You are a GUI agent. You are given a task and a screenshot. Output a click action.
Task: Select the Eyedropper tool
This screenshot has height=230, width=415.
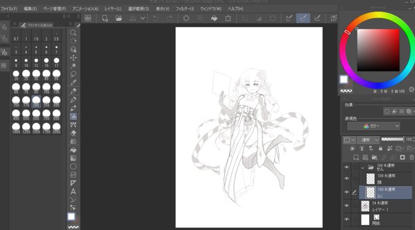pos(73,82)
